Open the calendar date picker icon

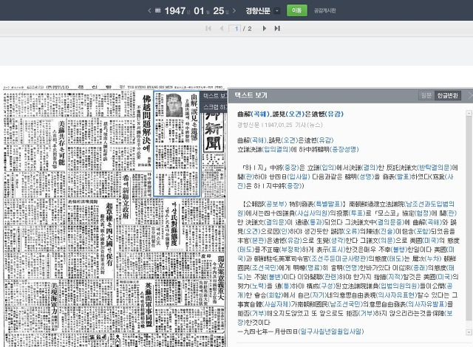coord(157,10)
